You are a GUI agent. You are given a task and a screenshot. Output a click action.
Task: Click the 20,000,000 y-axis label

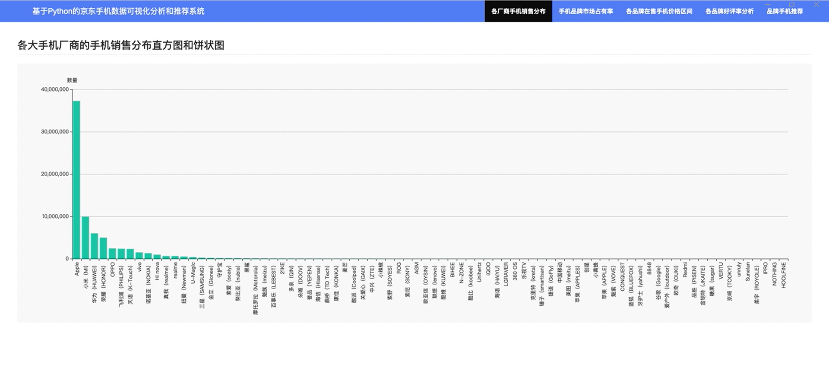click(55, 174)
